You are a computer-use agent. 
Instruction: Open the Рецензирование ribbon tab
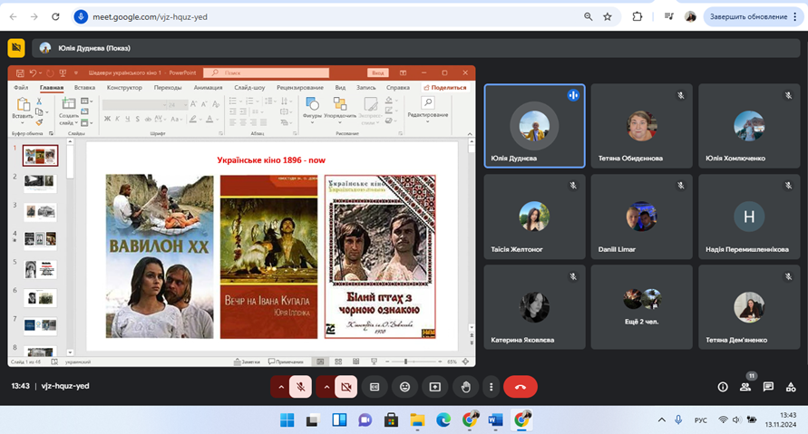pyautogui.click(x=300, y=88)
